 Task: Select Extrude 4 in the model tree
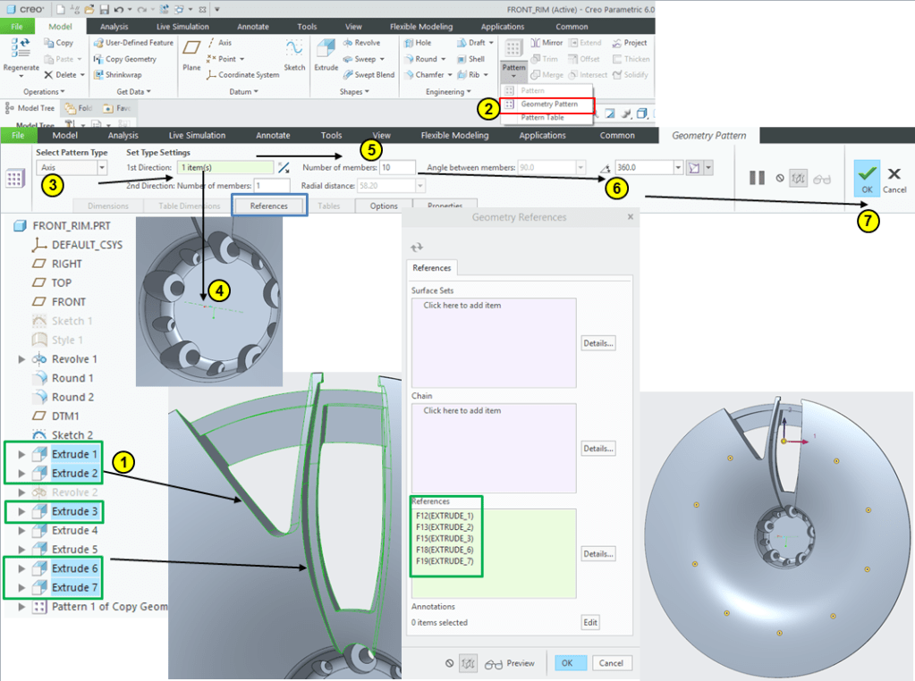point(74,531)
